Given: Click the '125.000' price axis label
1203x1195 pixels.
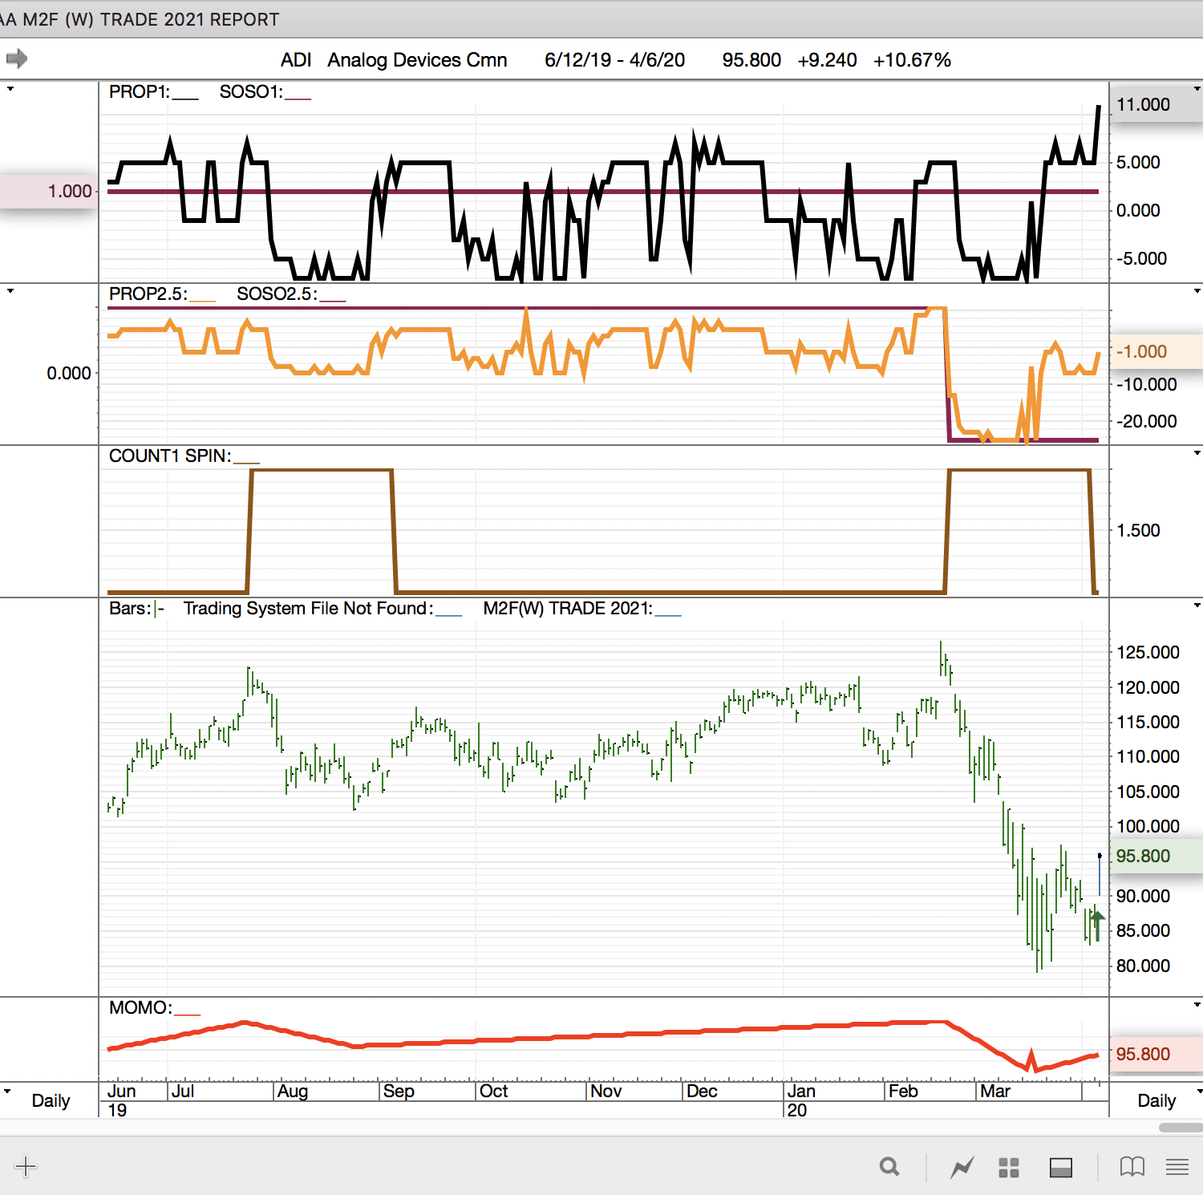Looking at the screenshot, I should click(x=1148, y=652).
